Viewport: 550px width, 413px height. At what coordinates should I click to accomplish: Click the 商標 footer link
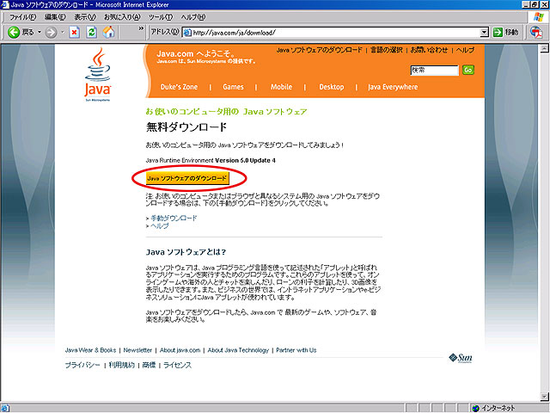(x=149, y=365)
